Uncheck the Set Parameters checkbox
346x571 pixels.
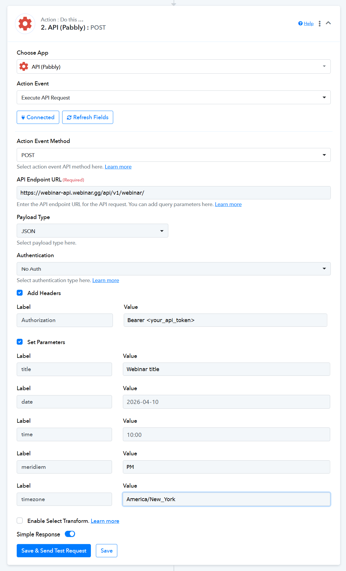(20, 342)
